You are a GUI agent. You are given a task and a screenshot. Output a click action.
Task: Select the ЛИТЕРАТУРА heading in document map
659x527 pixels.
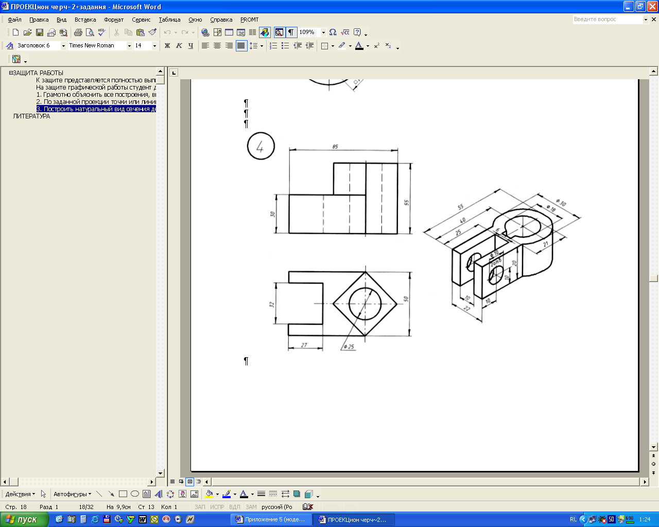[x=31, y=116]
